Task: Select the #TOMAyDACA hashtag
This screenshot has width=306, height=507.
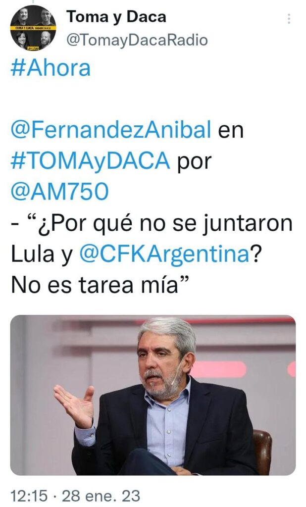Action: click(x=90, y=160)
